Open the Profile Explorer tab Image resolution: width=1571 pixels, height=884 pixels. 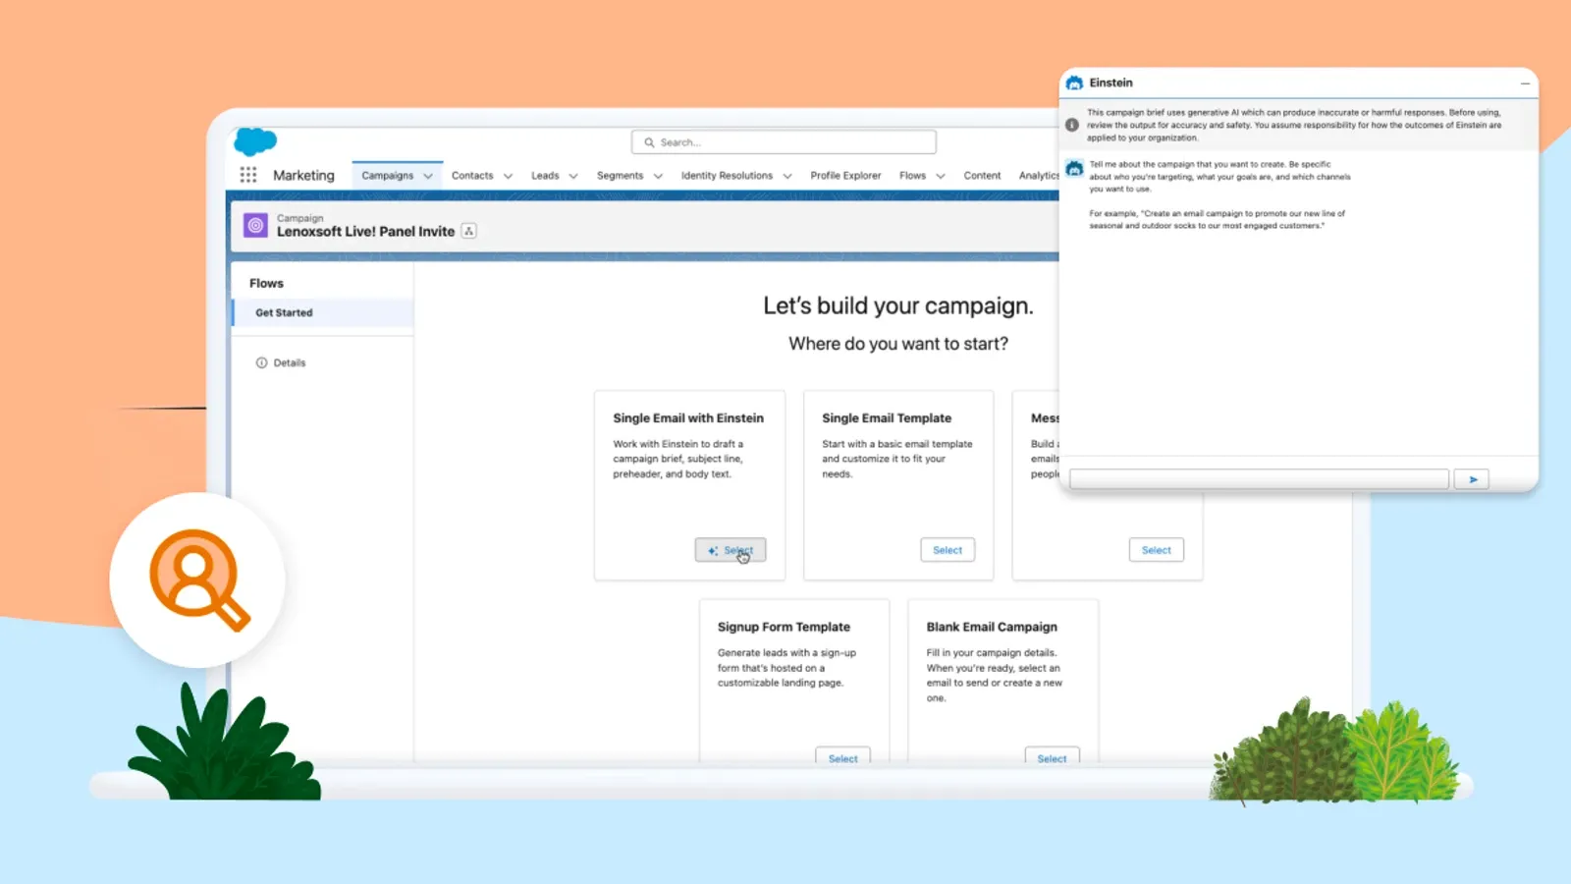[845, 175]
